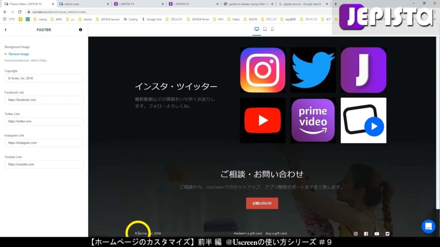
Task: Click the インスタ・ツイッター heading
Action: coord(176,87)
